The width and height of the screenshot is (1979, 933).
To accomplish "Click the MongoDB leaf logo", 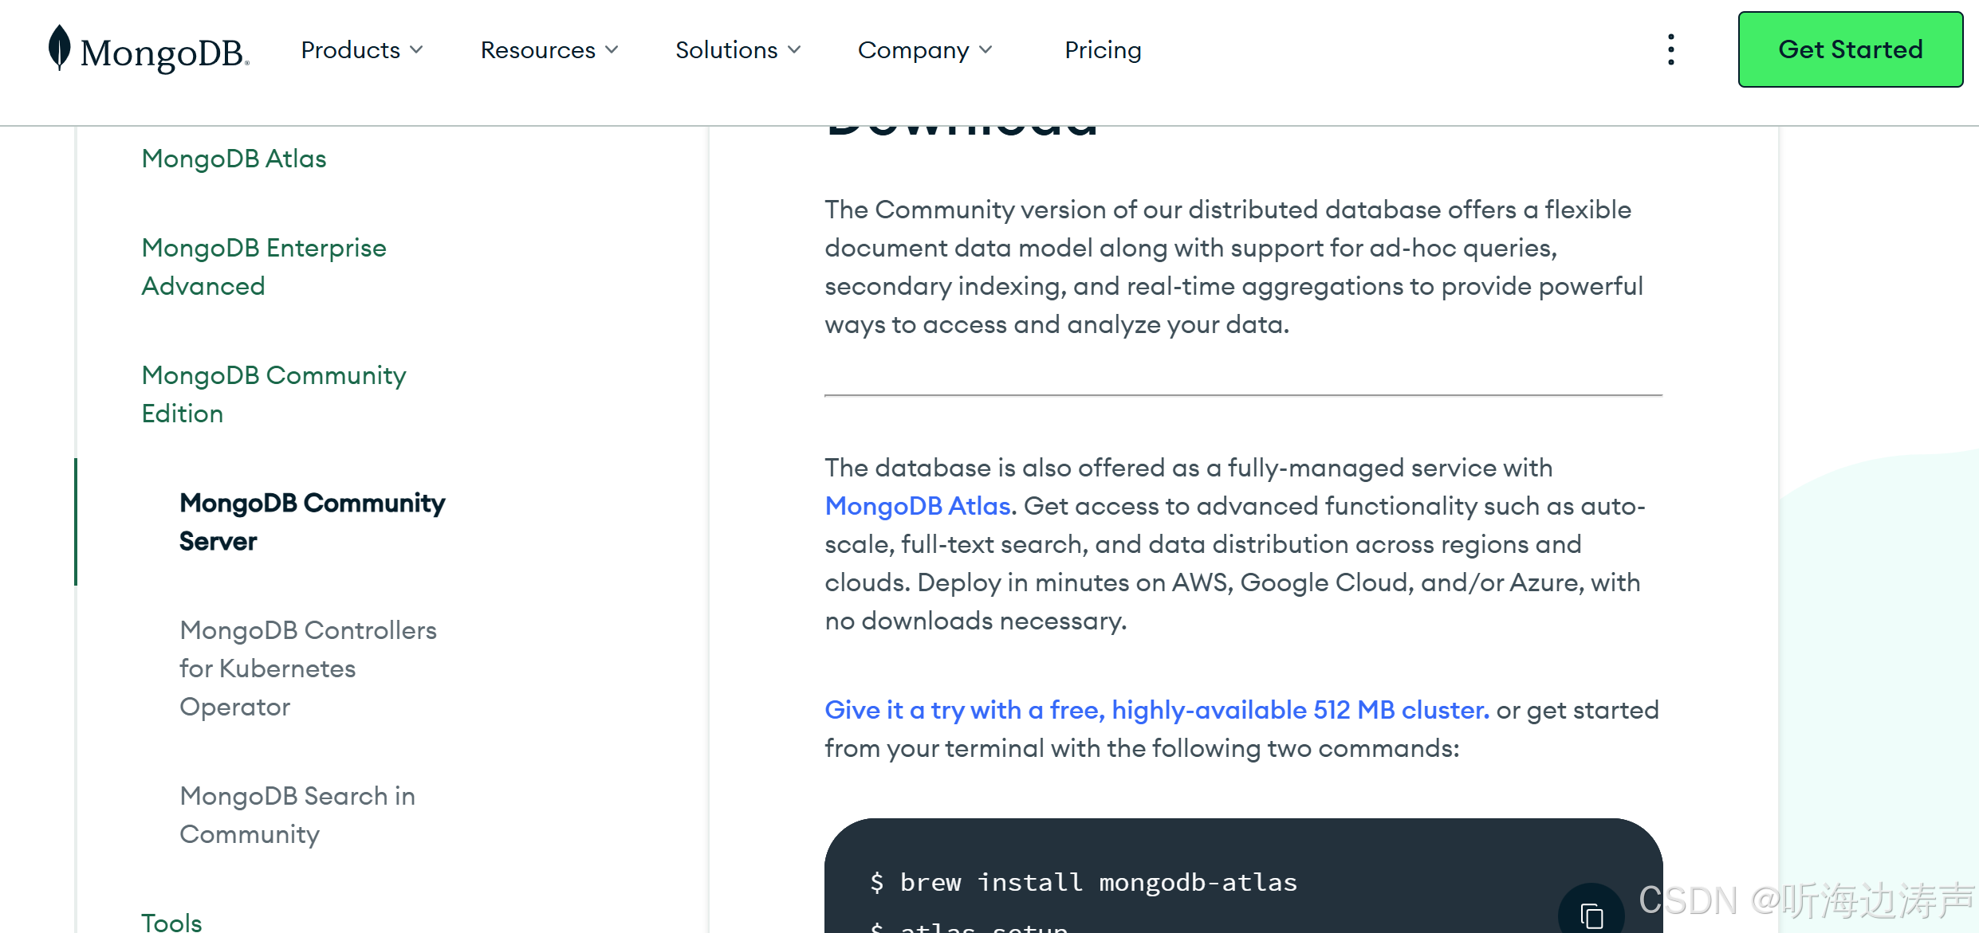I will pyautogui.click(x=59, y=47).
